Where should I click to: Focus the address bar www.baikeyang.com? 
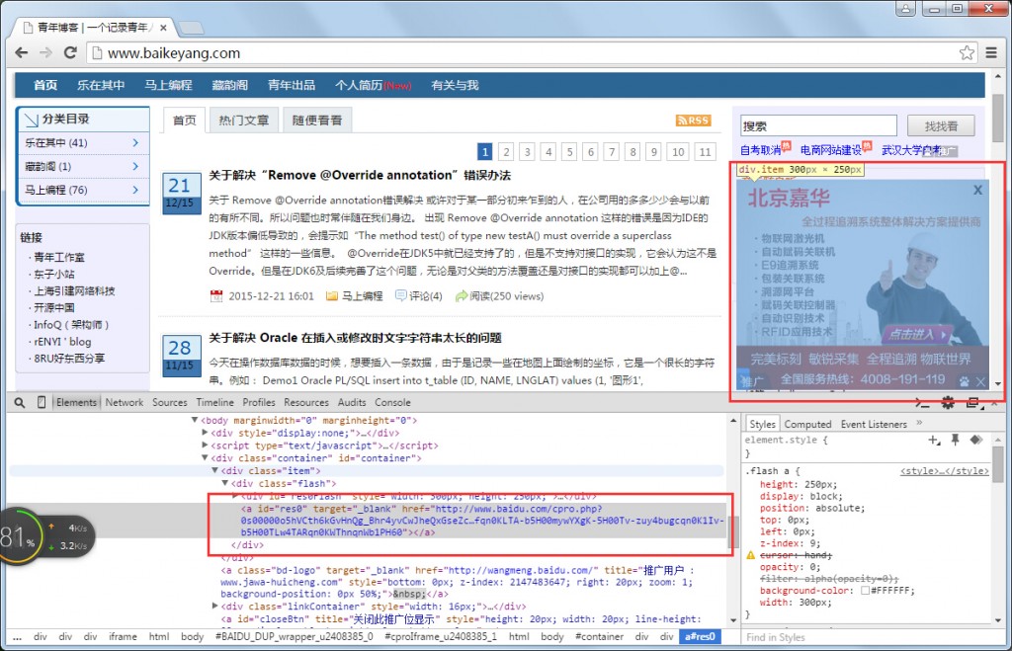click(524, 53)
